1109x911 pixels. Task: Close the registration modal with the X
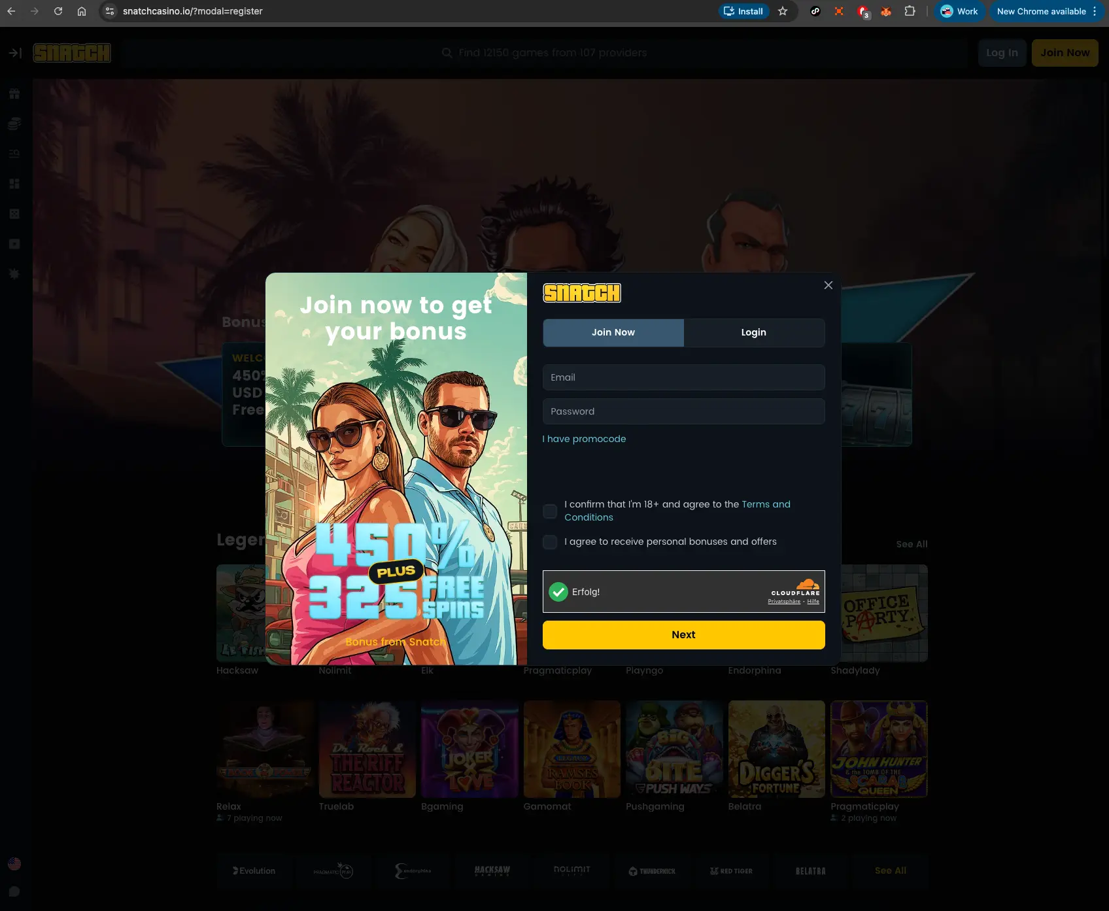[828, 285]
